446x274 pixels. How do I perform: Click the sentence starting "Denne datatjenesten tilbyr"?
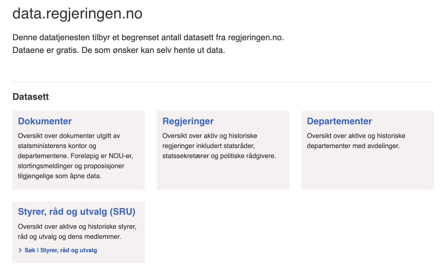[x=148, y=38]
